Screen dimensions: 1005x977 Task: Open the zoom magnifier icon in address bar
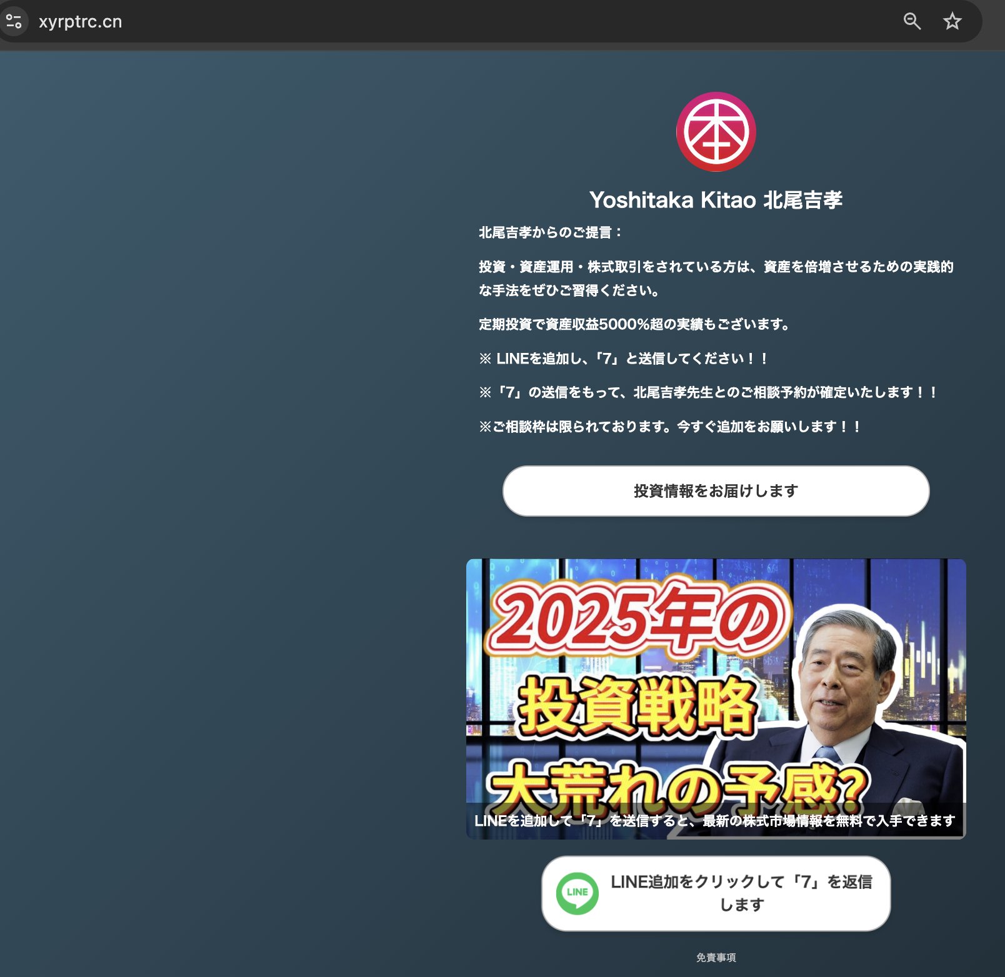[912, 21]
